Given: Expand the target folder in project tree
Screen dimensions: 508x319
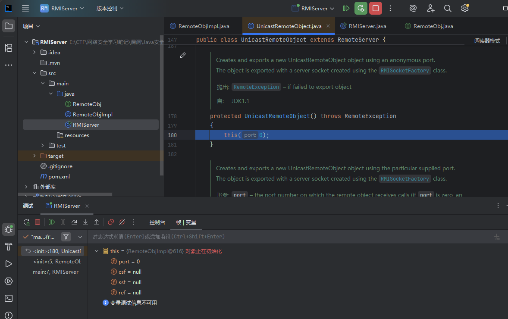Looking at the screenshot, I should click(x=34, y=156).
